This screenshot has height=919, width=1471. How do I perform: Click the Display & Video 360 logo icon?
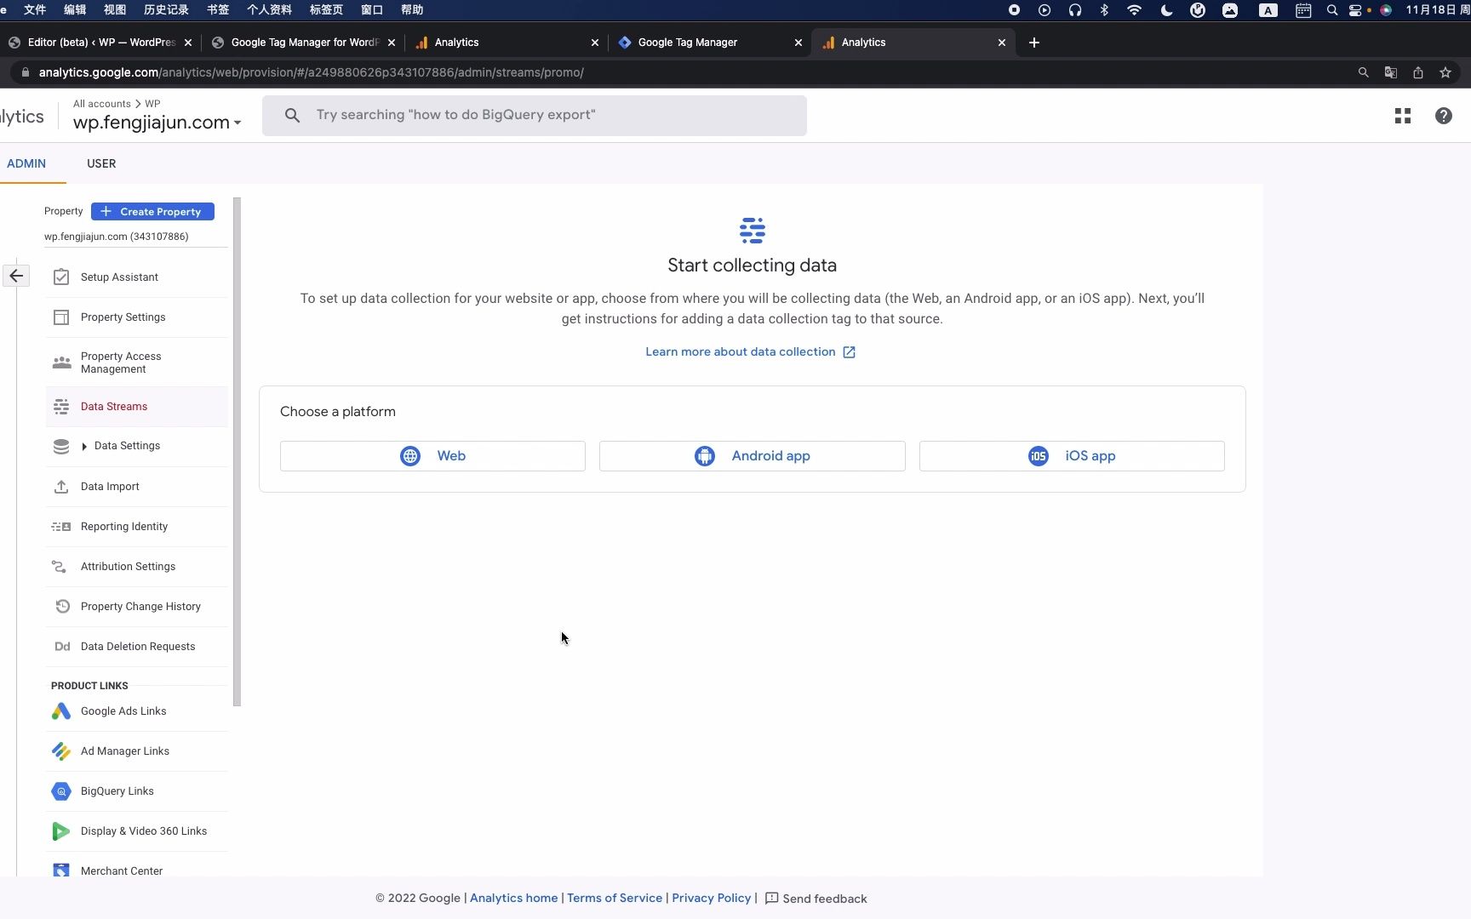(x=61, y=831)
